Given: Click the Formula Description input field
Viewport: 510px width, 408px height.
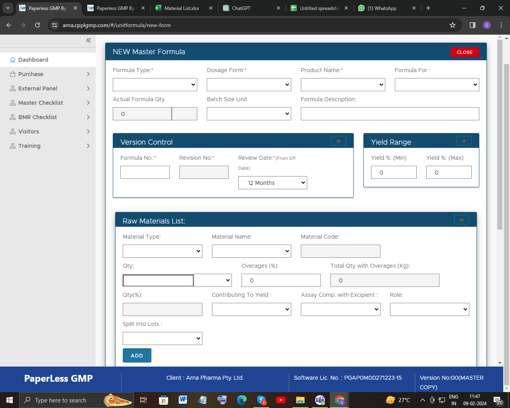Looking at the screenshot, I should point(390,114).
